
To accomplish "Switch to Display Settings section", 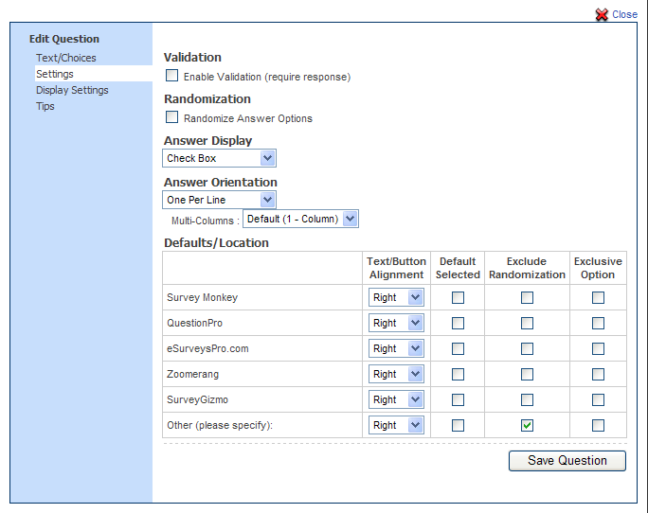I will click(x=72, y=90).
